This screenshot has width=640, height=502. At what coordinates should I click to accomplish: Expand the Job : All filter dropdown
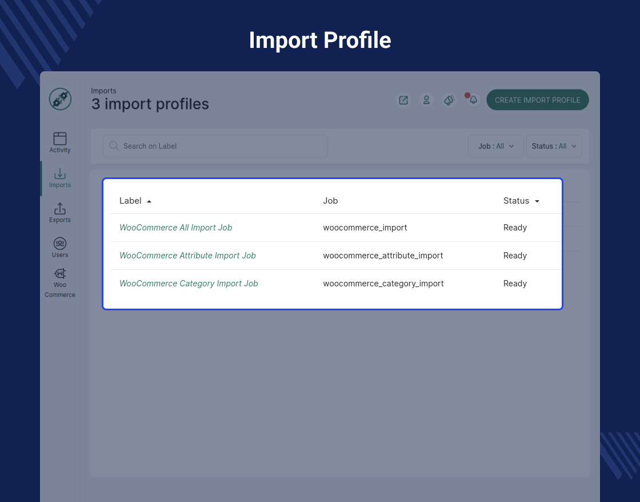pos(495,146)
